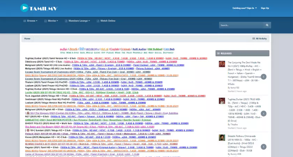Select the FAN Dub category link
The height and width of the screenshot is (157, 293).
pos(169,49)
